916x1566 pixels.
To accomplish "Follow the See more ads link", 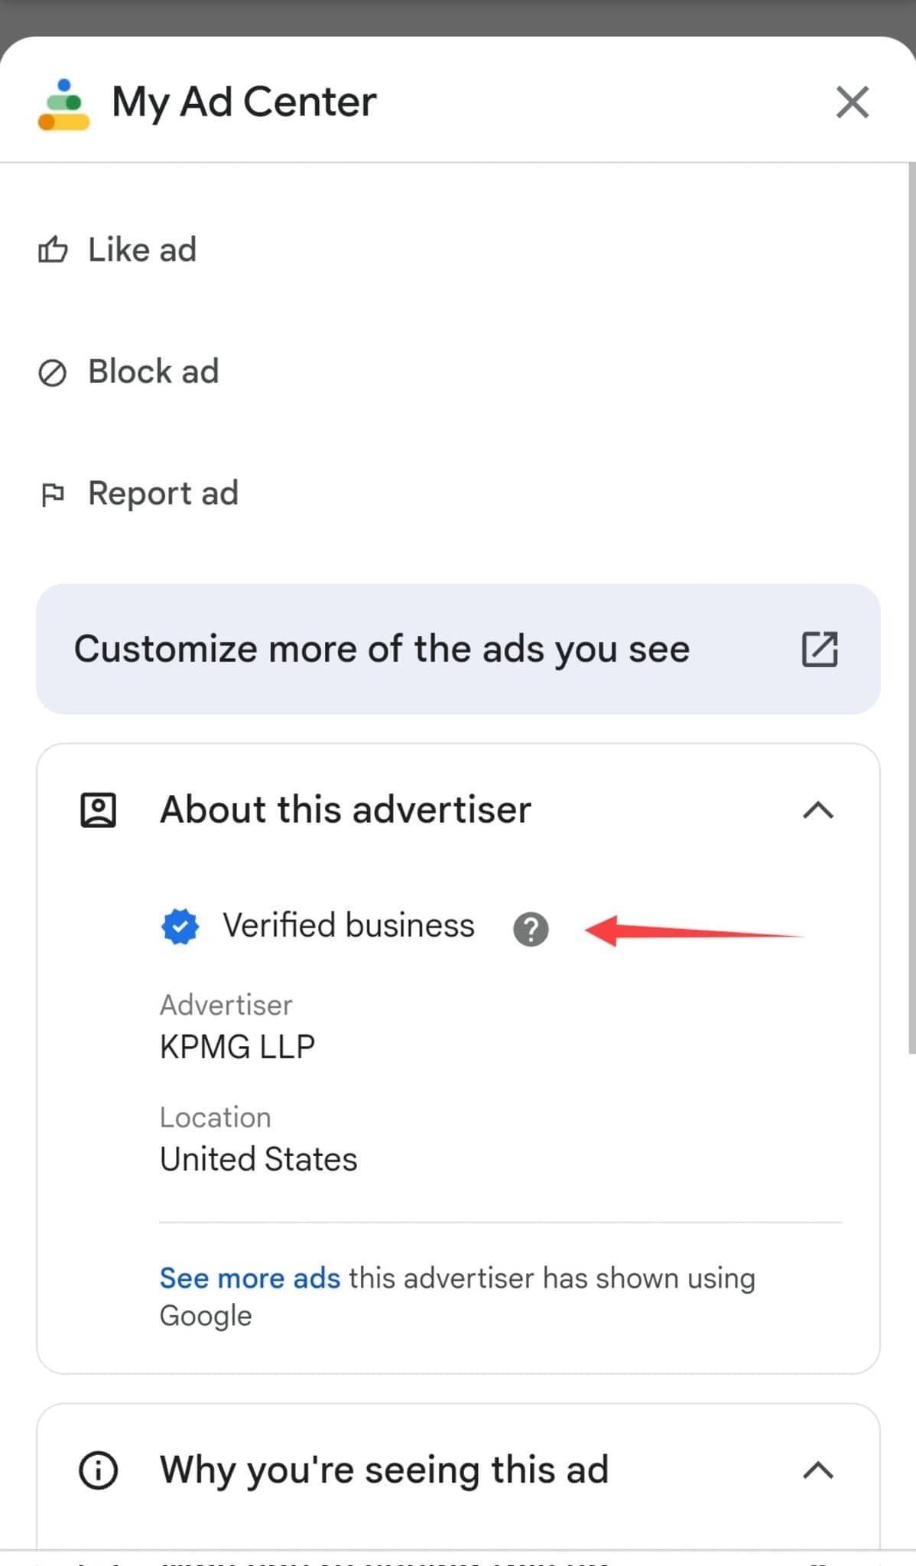I will (249, 1278).
